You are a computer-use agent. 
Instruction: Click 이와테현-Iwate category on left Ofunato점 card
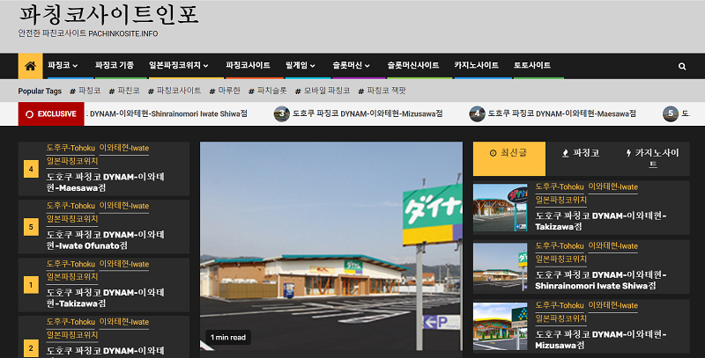coord(124,206)
